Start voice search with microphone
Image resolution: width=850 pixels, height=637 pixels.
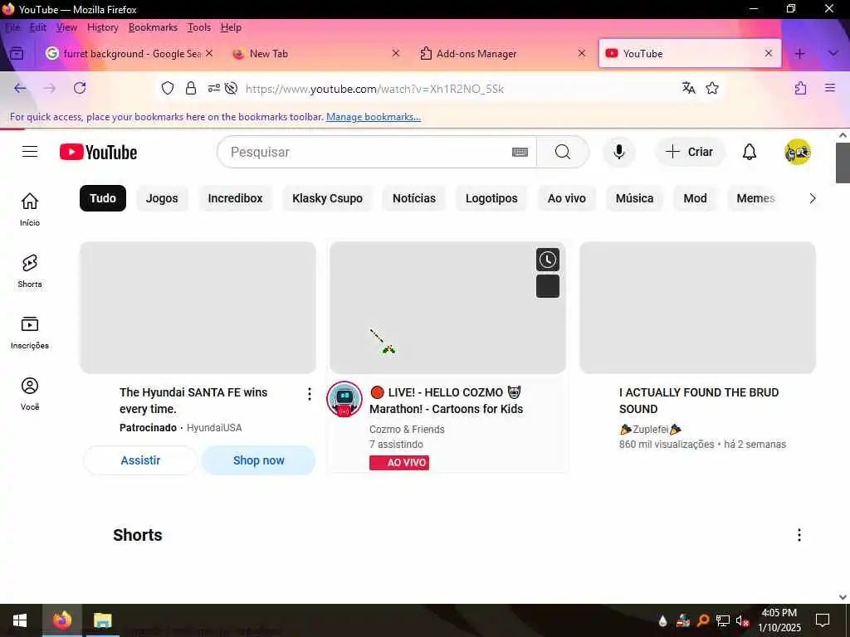click(619, 152)
